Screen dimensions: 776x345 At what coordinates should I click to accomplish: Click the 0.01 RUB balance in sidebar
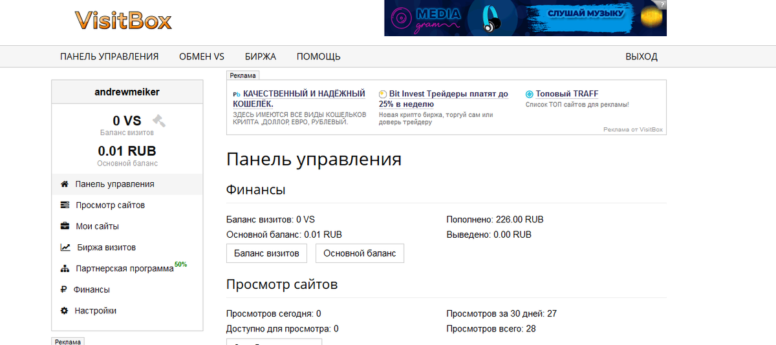pyautogui.click(x=127, y=151)
